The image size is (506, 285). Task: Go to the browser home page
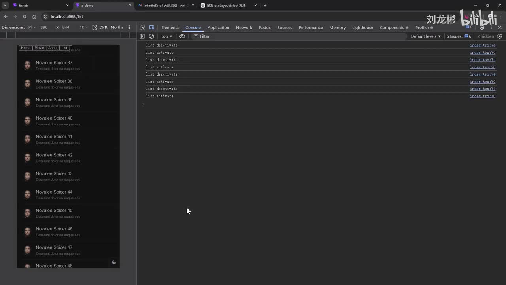34,17
